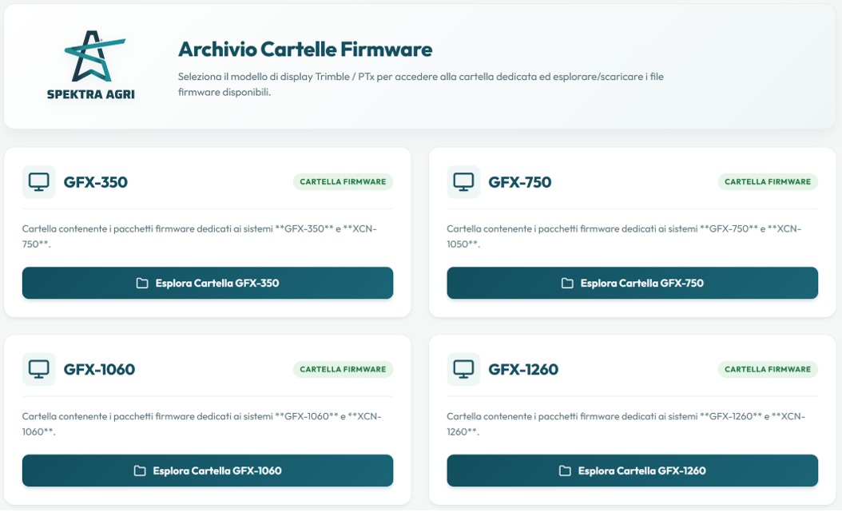The height and width of the screenshot is (528, 842).
Task: Click the monitor icon beside GFX-750
Action: (463, 182)
